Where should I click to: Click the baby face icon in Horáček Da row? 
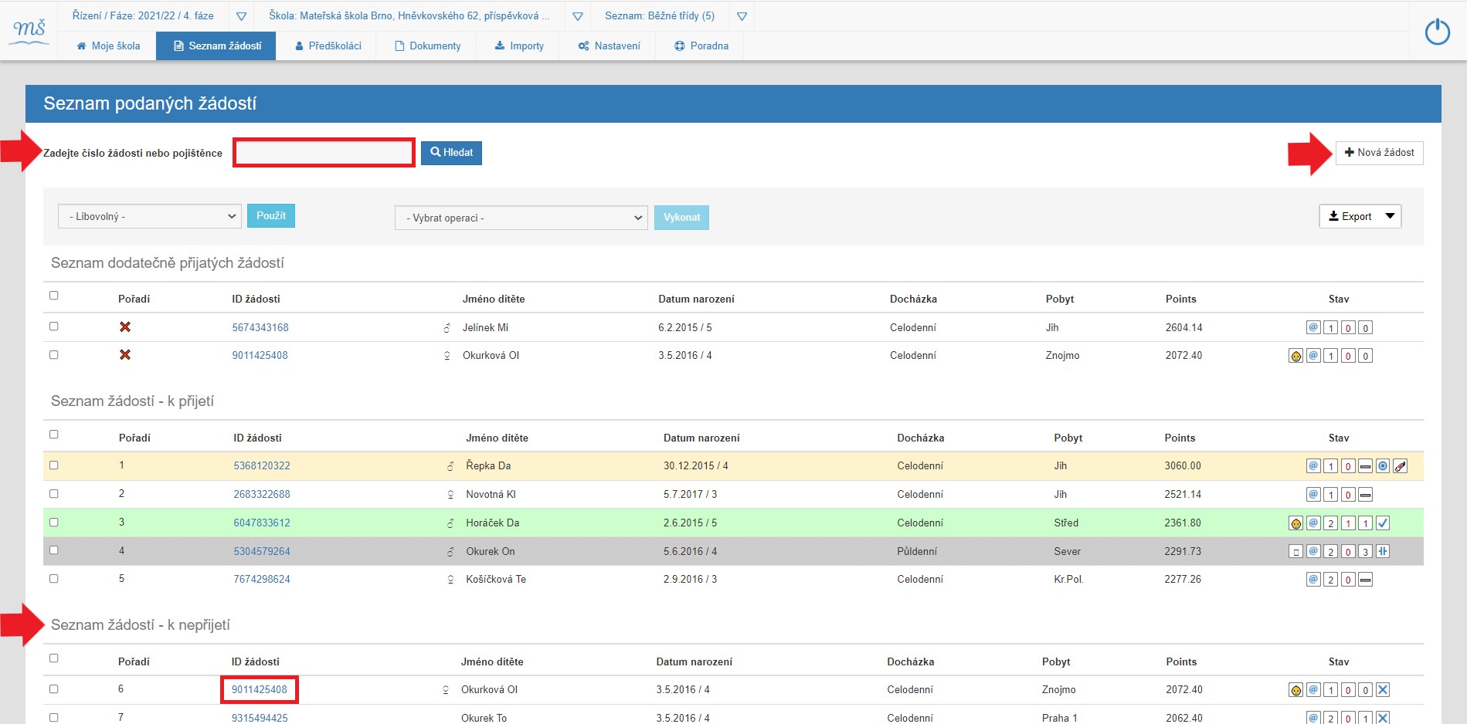tap(1296, 523)
